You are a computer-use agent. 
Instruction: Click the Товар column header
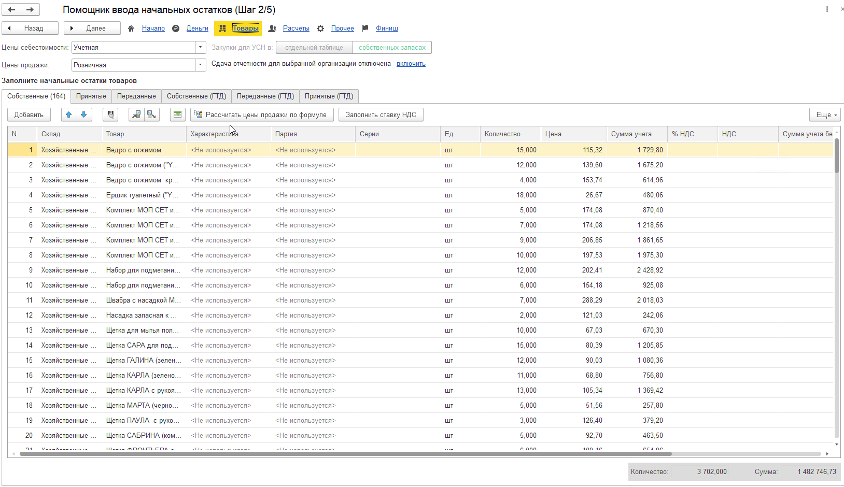(144, 134)
